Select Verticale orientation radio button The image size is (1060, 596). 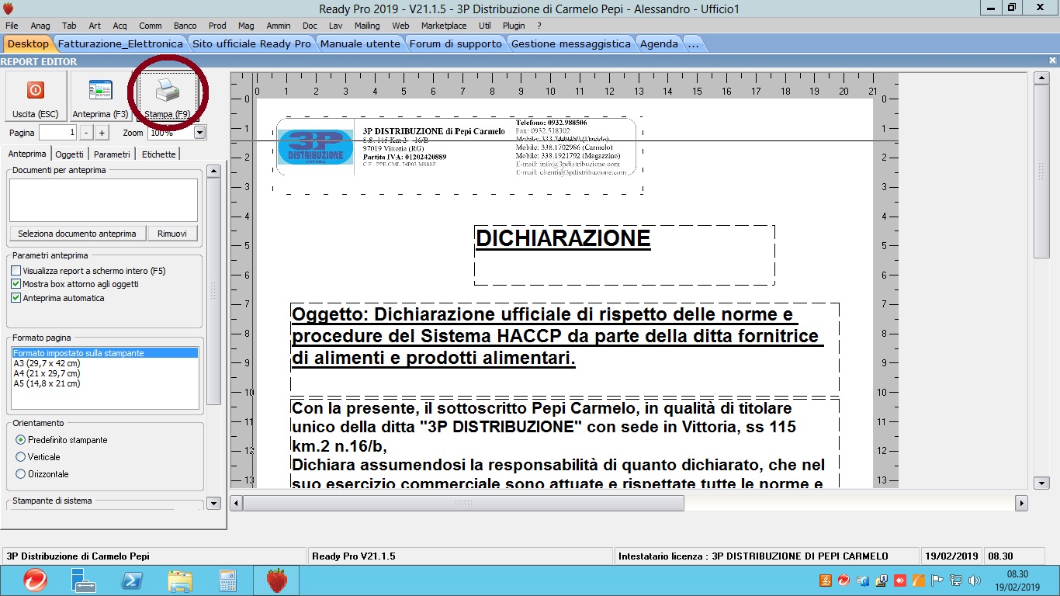(21, 457)
